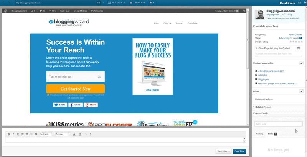Edit Contact Information with pencil icon
Image resolution: width=307 pixels, height=157 pixels.
coord(302,63)
